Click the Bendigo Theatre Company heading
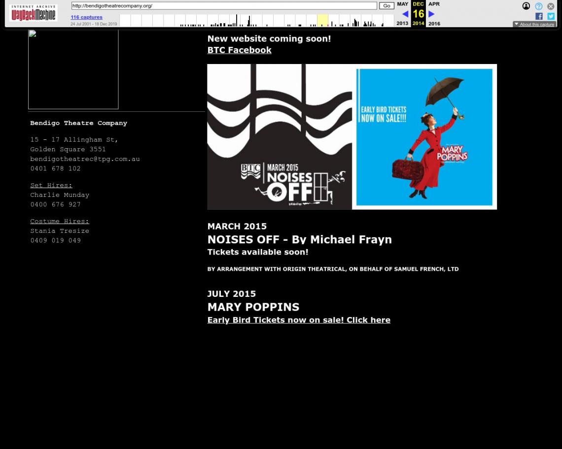Screen dimensions: 562x449 (78, 123)
